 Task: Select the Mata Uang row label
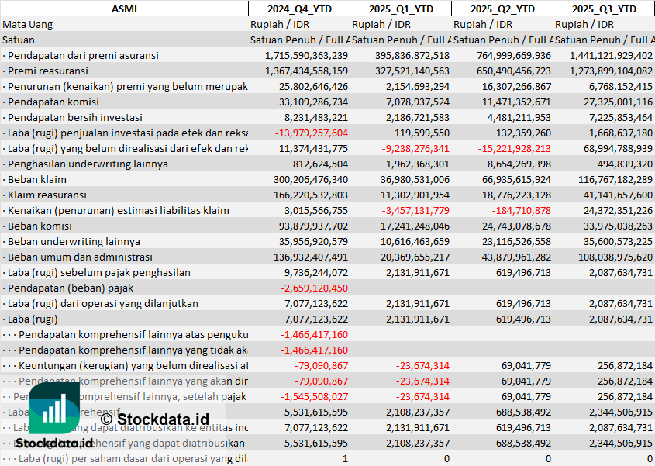click(x=28, y=24)
